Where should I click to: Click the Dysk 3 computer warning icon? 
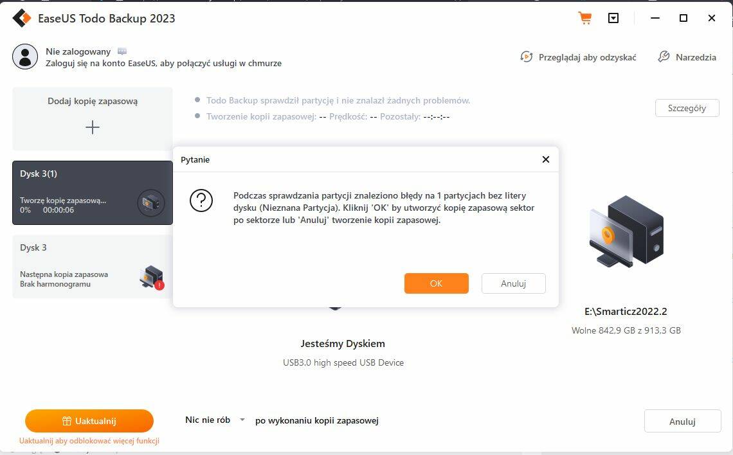[152, 277]
